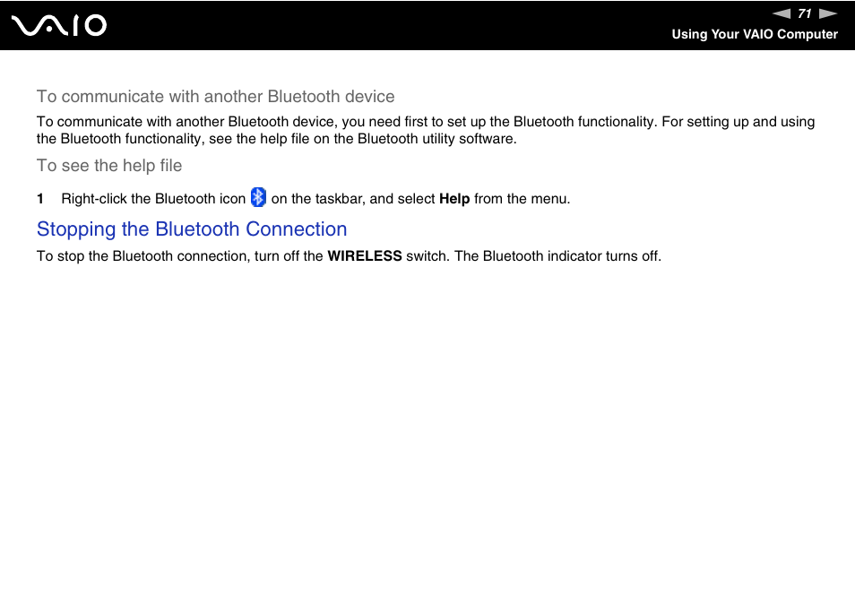Open the Stopping the Bluetooth Connection heading link

[192, 229]
